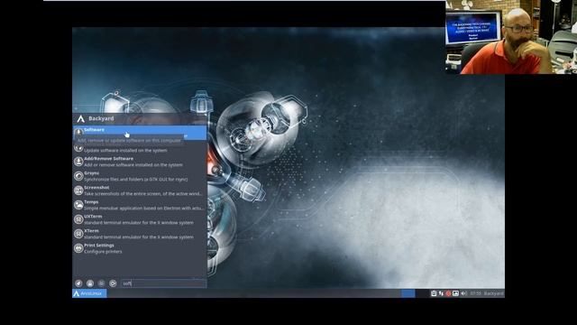This screenshot has height=325, width=577.
Task: Click the Screenshot entry icon
Action: (x=78, y=190)
